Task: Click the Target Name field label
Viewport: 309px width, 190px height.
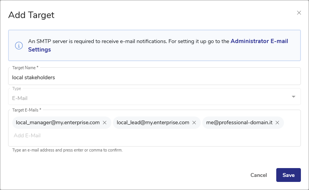Action: (25, 68)
